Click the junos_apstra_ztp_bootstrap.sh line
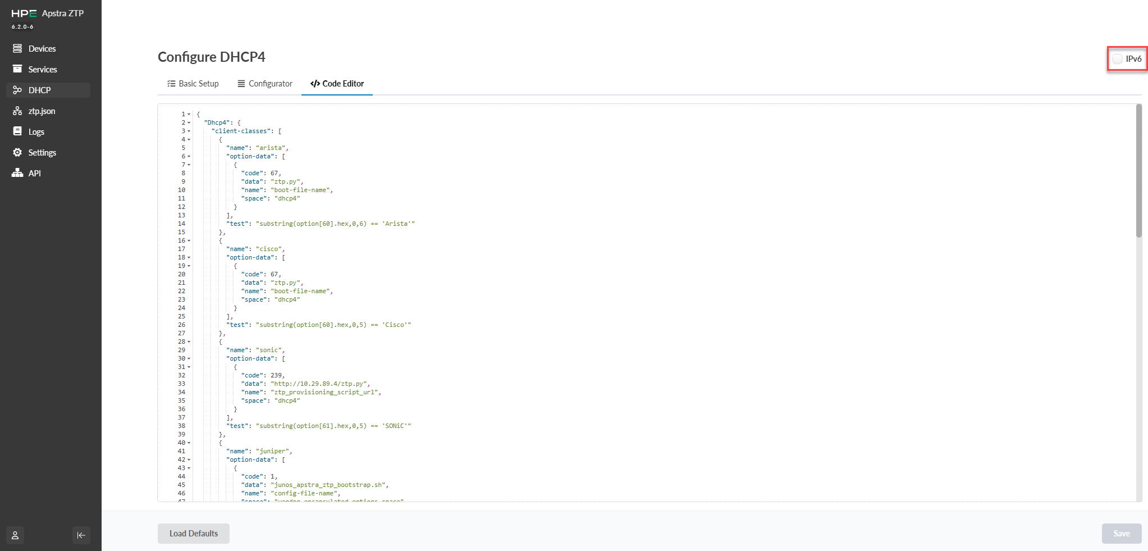The height and width of the screenshot is (551, 1148). pos(315,485)
